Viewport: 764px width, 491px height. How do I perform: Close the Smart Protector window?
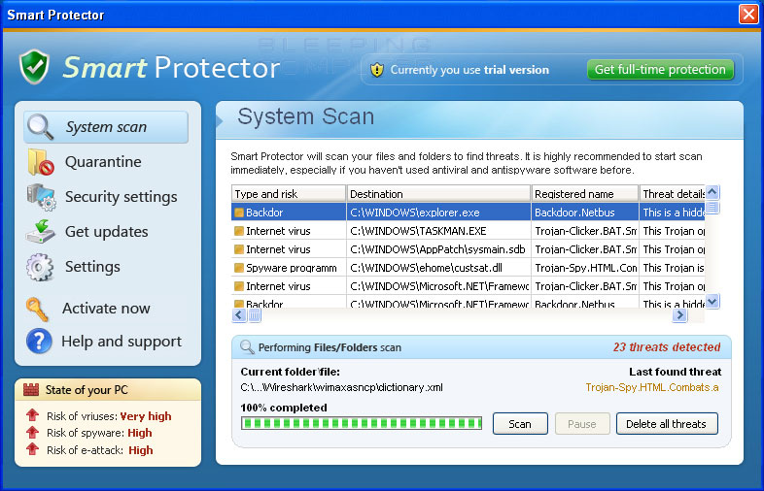pos(748,15)
